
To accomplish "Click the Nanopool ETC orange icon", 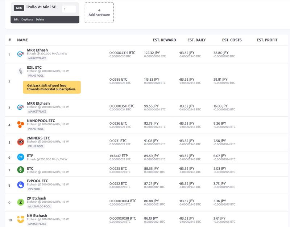I will [x=21, y=125].
